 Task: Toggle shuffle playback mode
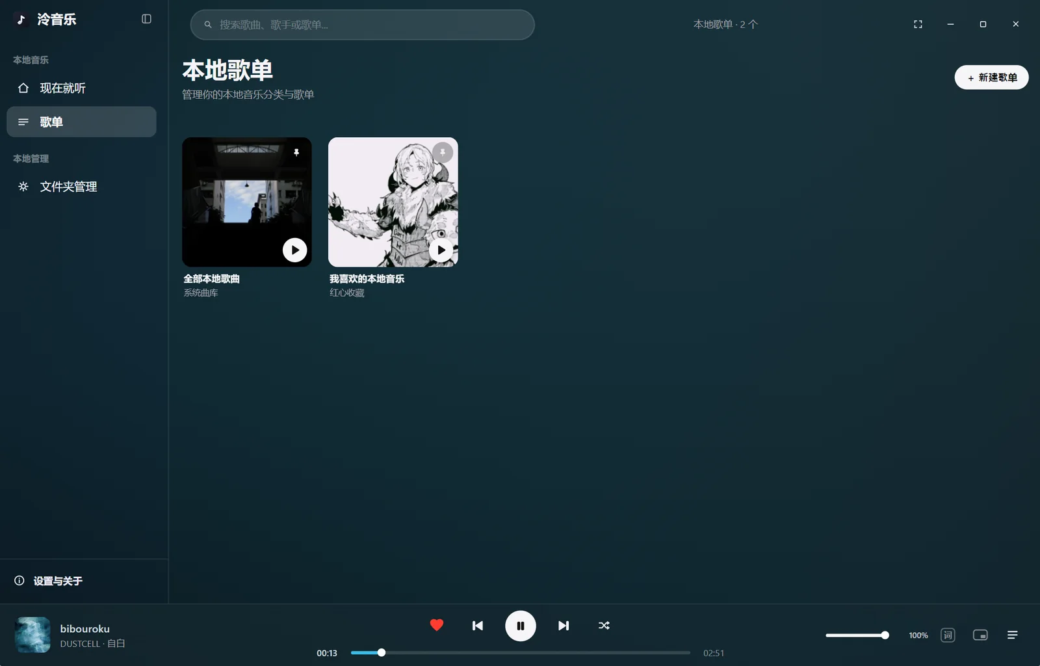[x=604, y=626]
